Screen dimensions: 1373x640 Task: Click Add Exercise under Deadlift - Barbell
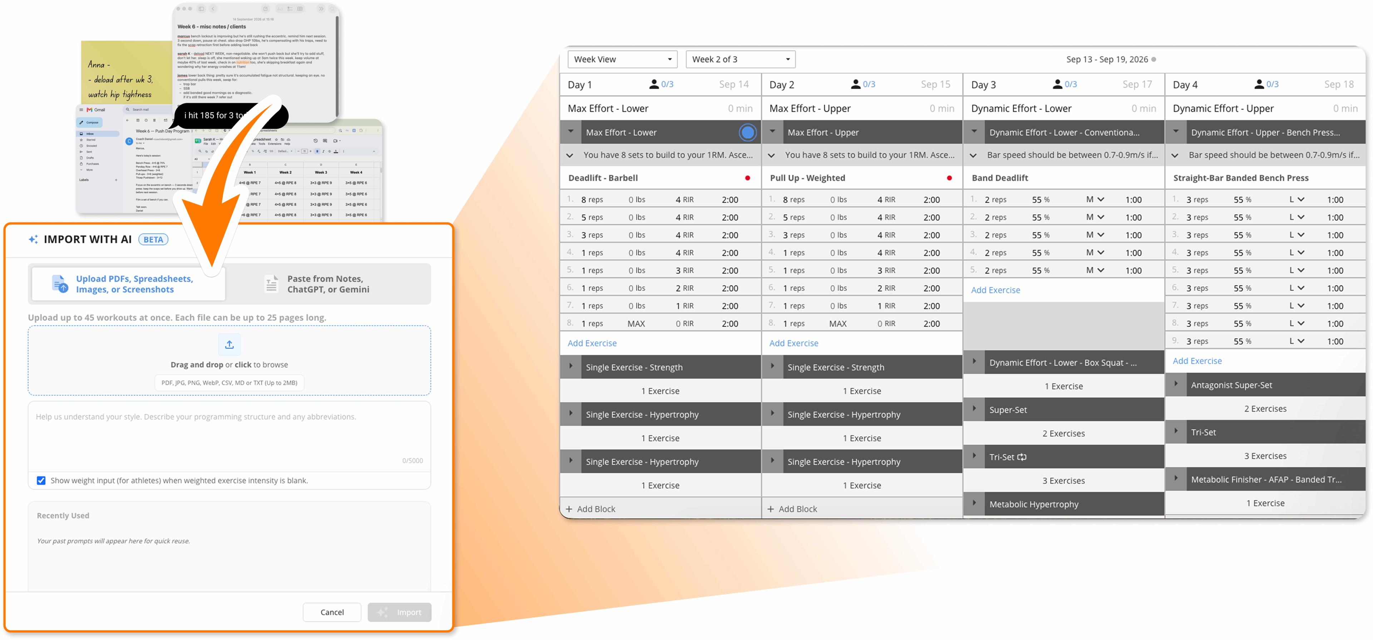coord(592,343)
